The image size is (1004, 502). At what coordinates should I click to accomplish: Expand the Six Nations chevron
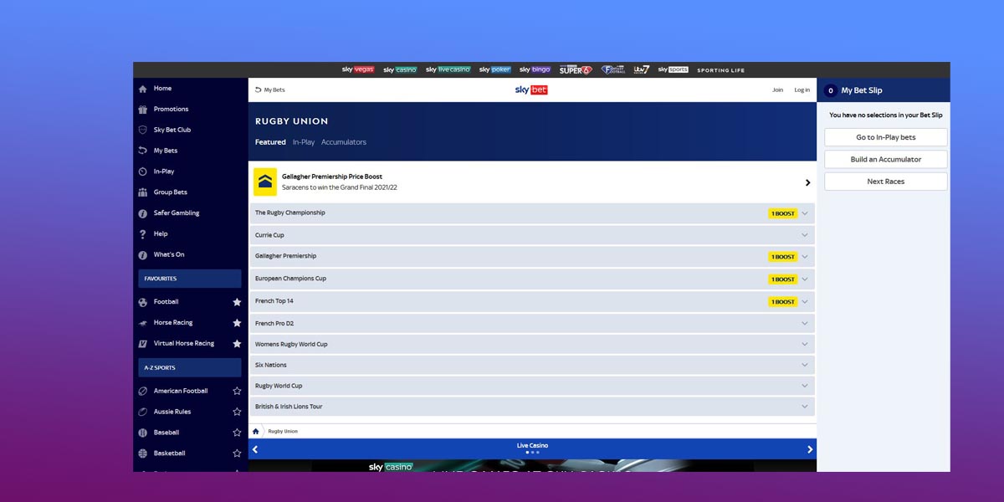click(805, 365)
